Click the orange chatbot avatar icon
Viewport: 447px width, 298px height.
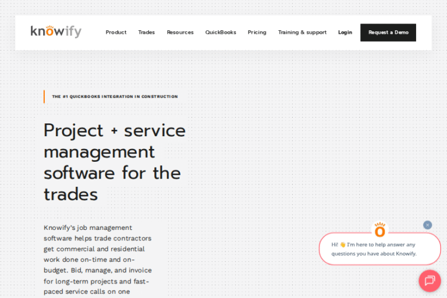pos(380,230)
